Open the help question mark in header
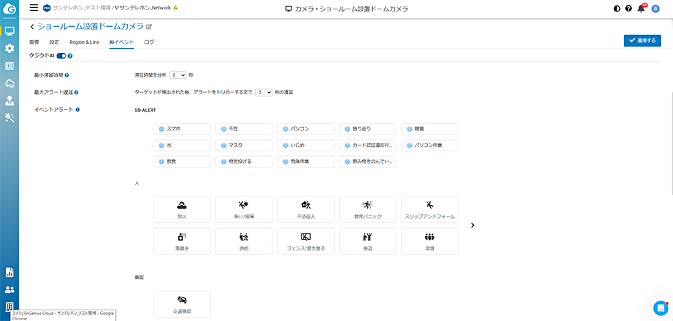 [629, 8]
